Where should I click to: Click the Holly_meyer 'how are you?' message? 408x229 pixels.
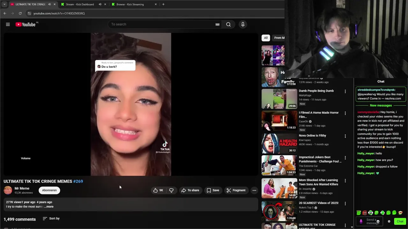(375, 160)
